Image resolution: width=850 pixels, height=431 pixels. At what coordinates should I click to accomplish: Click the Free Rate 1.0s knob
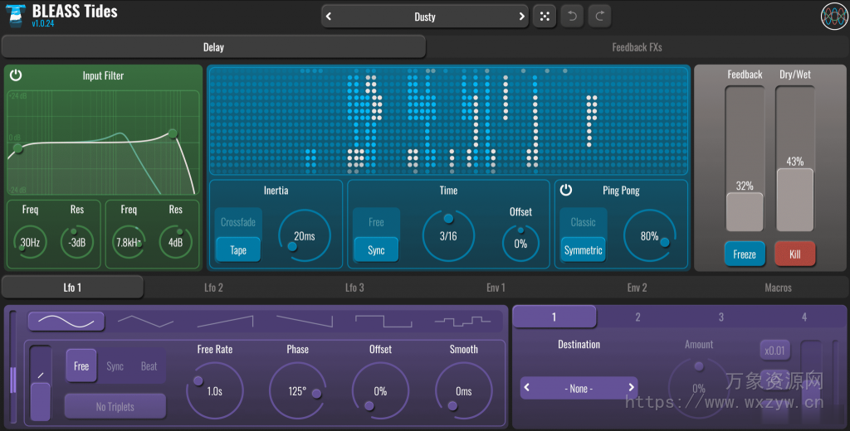tap(215, 390)
